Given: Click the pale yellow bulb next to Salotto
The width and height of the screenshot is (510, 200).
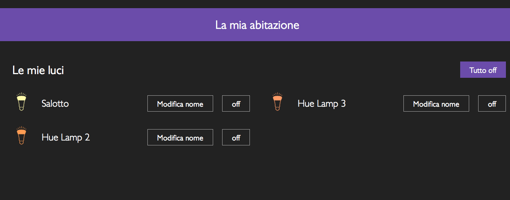Looking at the screenshot, I should click(x=21, y=102).
